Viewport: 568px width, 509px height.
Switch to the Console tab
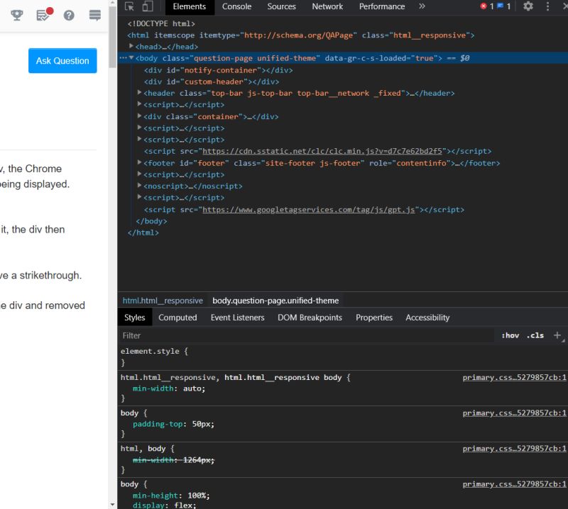(x=236, y=6)
